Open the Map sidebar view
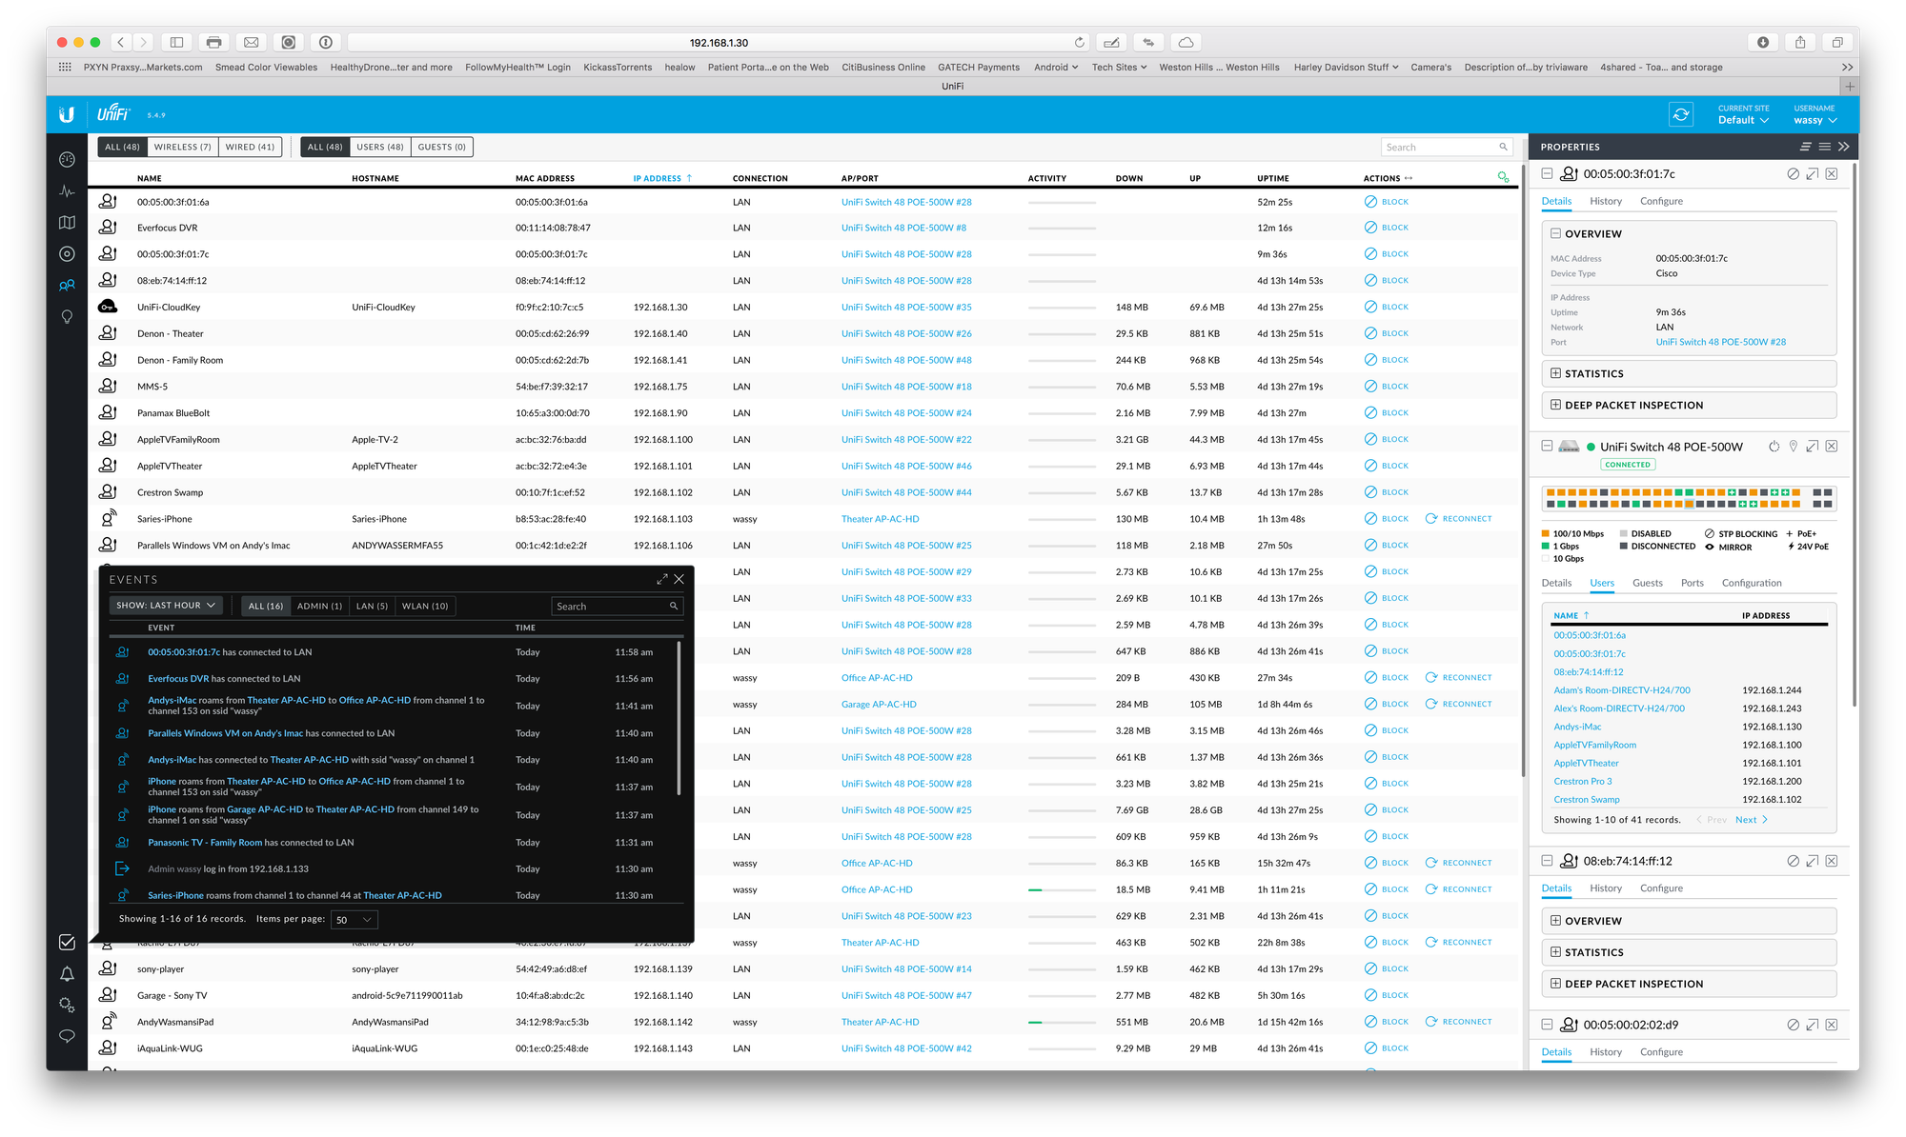 pos(67,222)
